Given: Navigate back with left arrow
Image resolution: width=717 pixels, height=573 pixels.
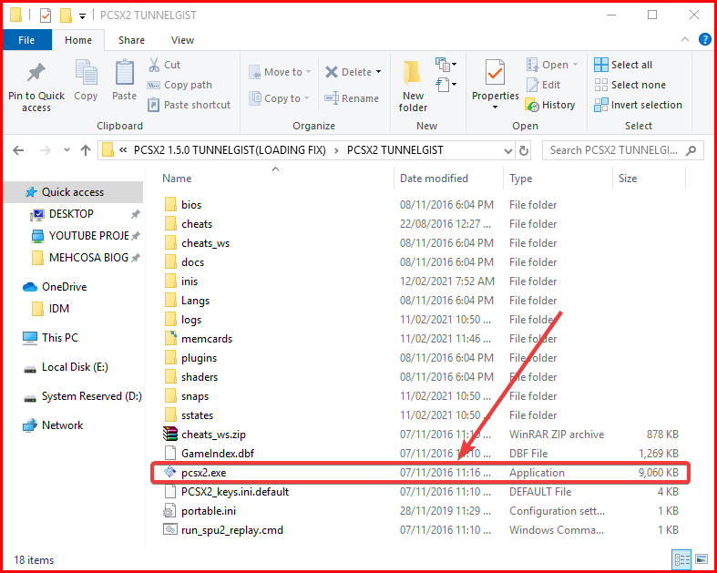Looking at the screenshot, I should [x=18, y=150].
